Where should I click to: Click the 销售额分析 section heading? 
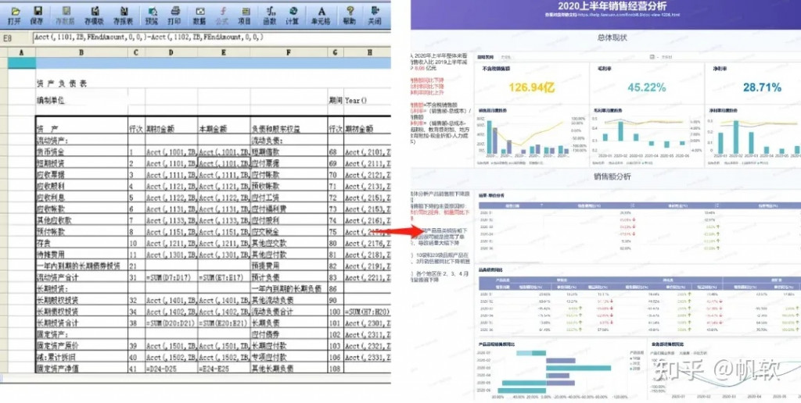pos(612,177)
